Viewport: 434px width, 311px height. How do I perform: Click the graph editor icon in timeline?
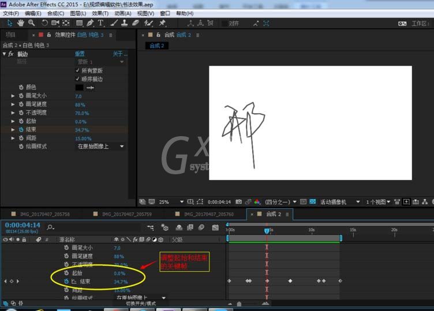click(x=215, y=227)
